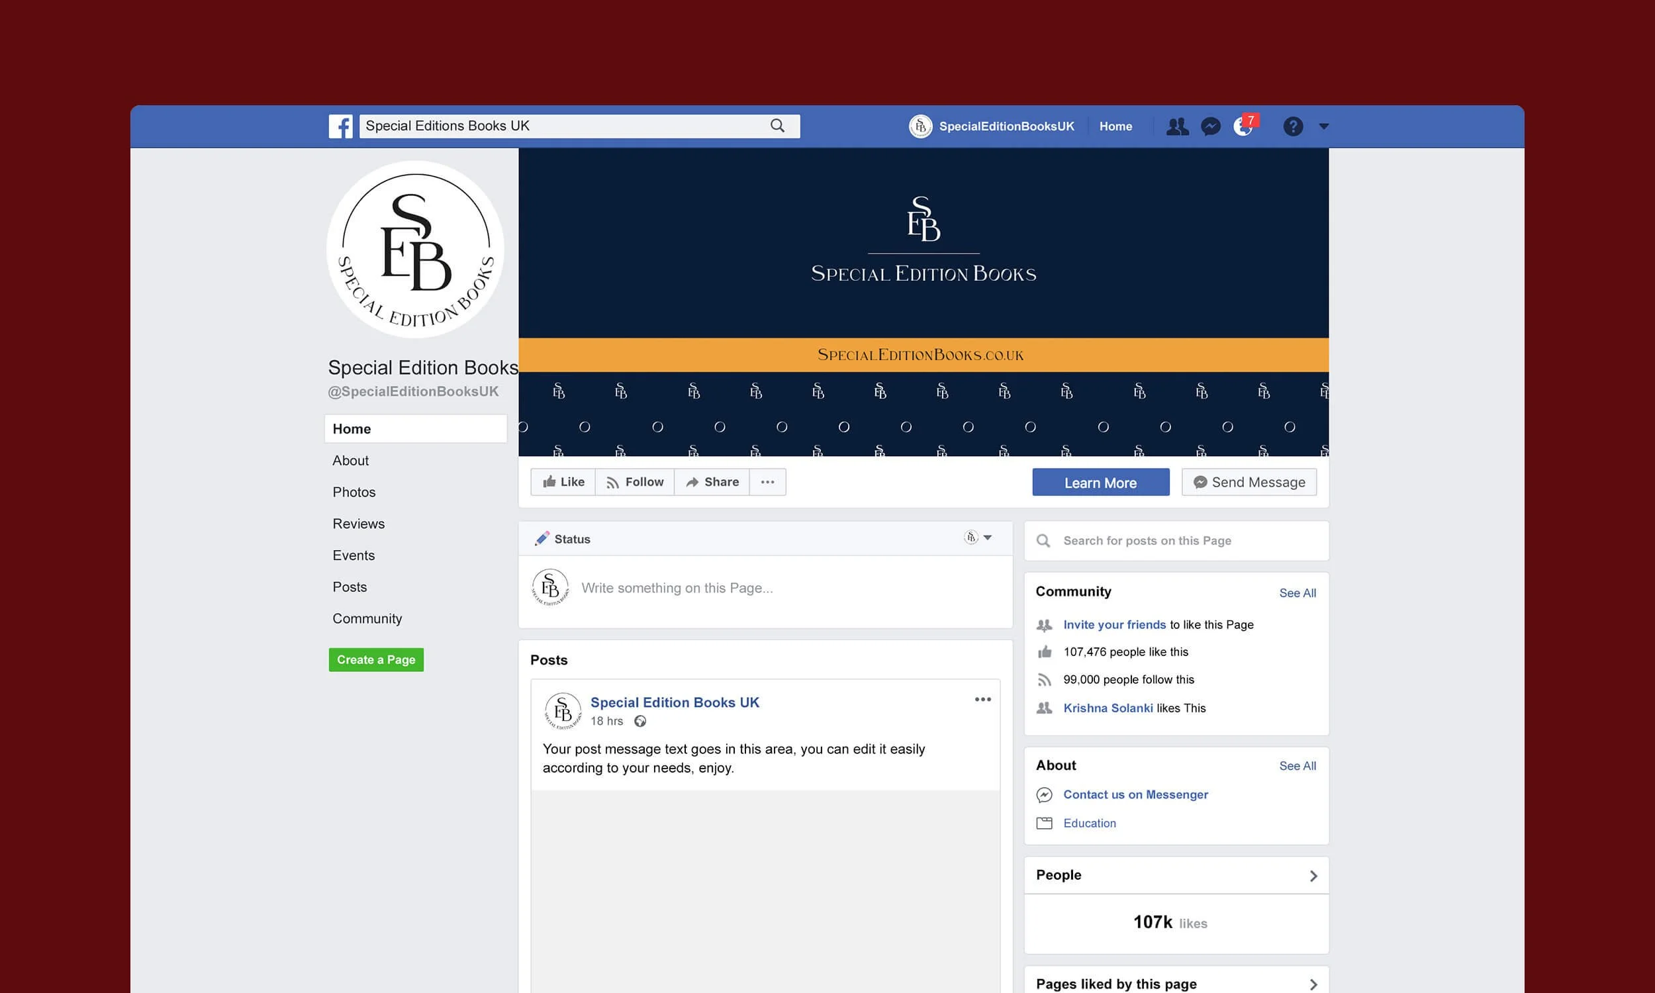Click the category icon beside Education
Viewport: 1655px width, 993px height.
1044,823
